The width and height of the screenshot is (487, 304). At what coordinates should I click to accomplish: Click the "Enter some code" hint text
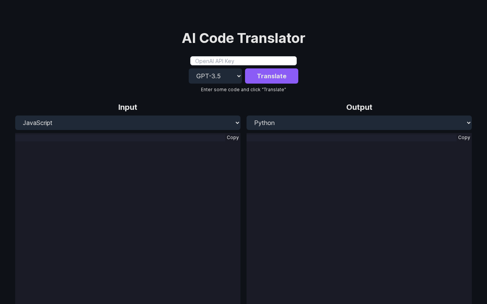click(243, 90)
